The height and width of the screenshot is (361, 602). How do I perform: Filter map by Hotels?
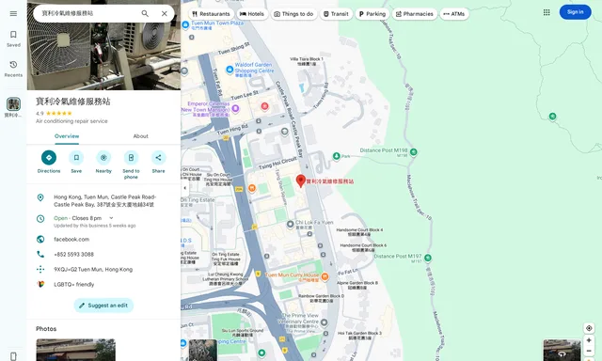coord(252,14)
